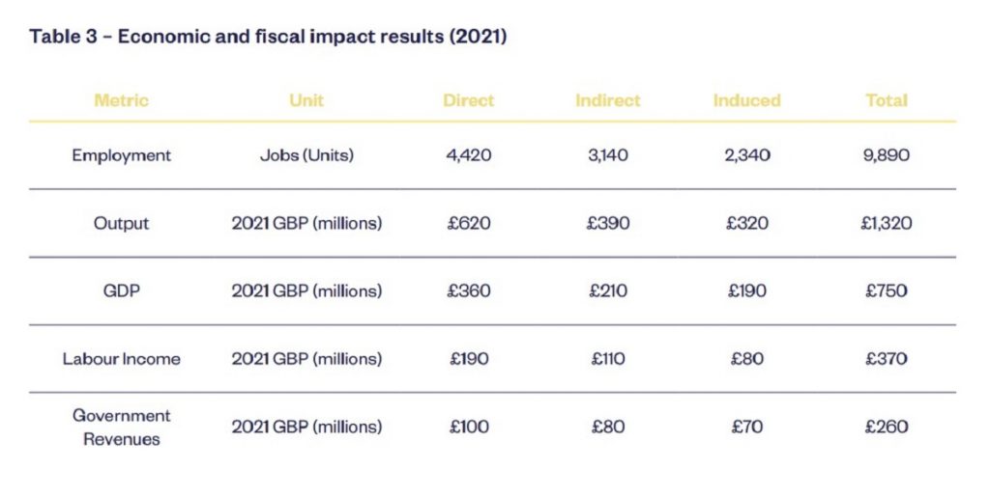
Task: Click the 9,890 total employment value
Action: [887, 155]
